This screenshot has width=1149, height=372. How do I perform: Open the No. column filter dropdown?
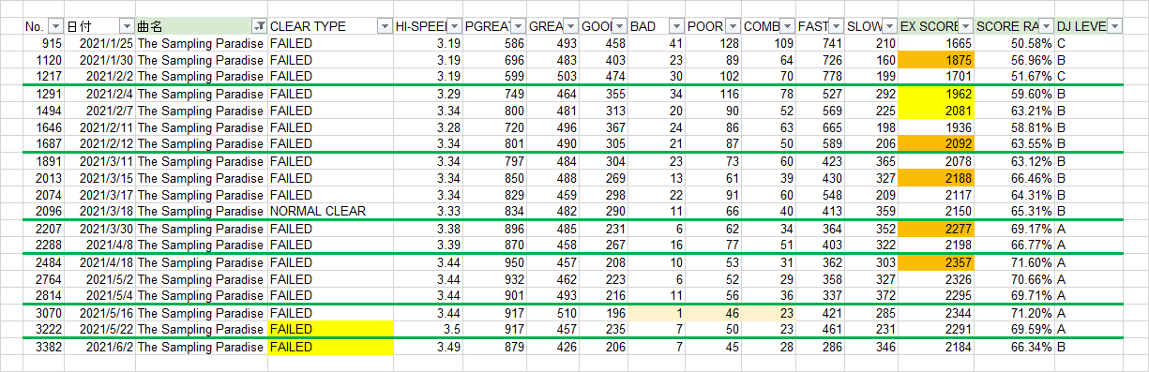[x=55, y=26]
